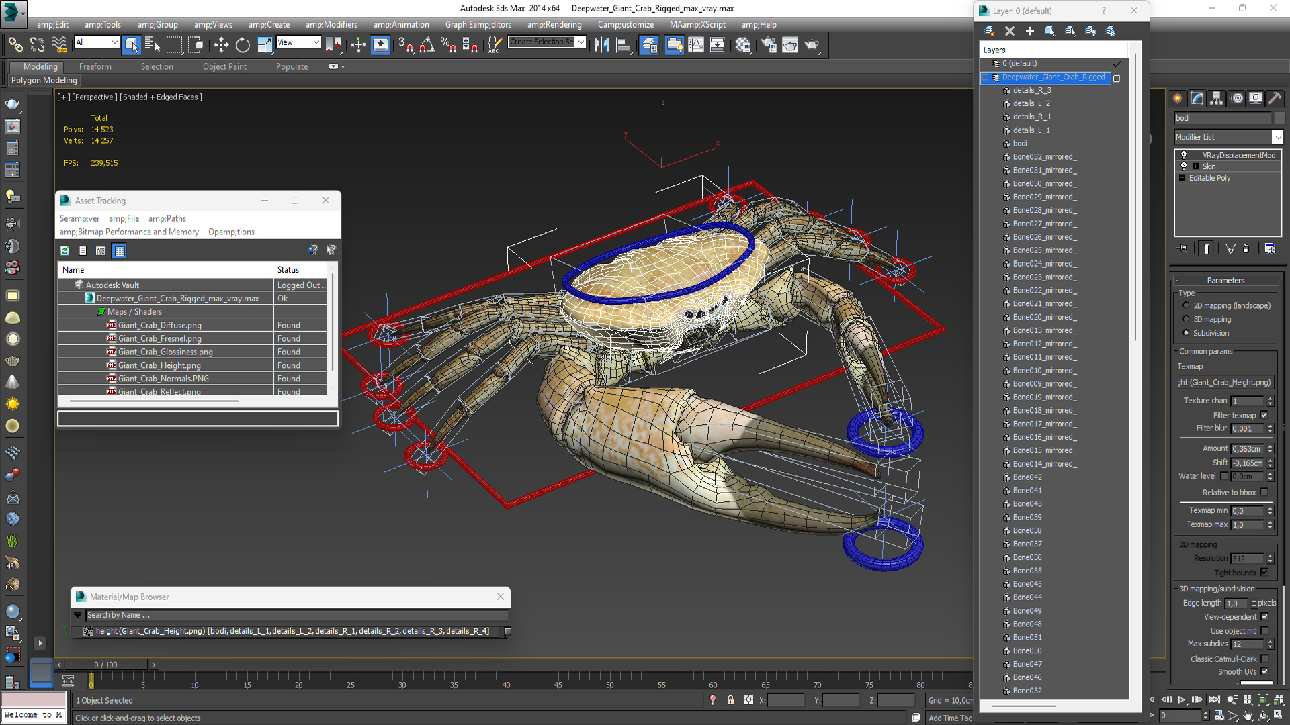
Task: Select the 3D mapping radio button
Action: [1187, 320]
